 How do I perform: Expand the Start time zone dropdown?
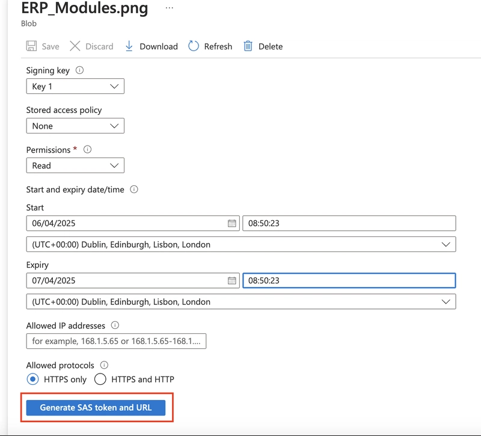pyautogui.click(x=241, y=245)
